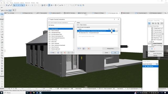
Task: Open the tab overview grid icon
Action: (x=5, y=13)
